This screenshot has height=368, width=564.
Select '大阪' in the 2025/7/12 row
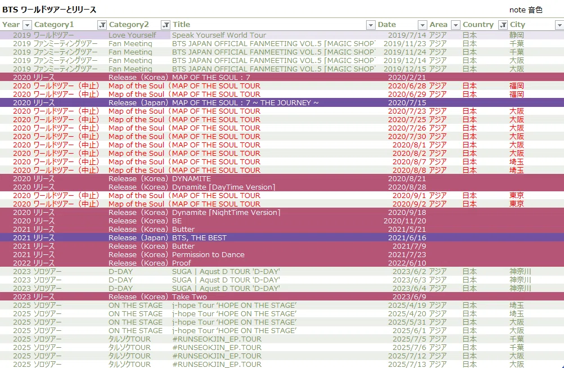click(x=517, y=356)
